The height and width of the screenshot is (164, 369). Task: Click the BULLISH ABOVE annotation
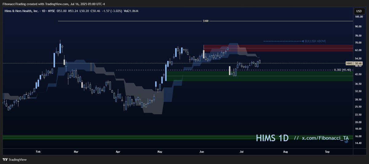click(315, 41)
